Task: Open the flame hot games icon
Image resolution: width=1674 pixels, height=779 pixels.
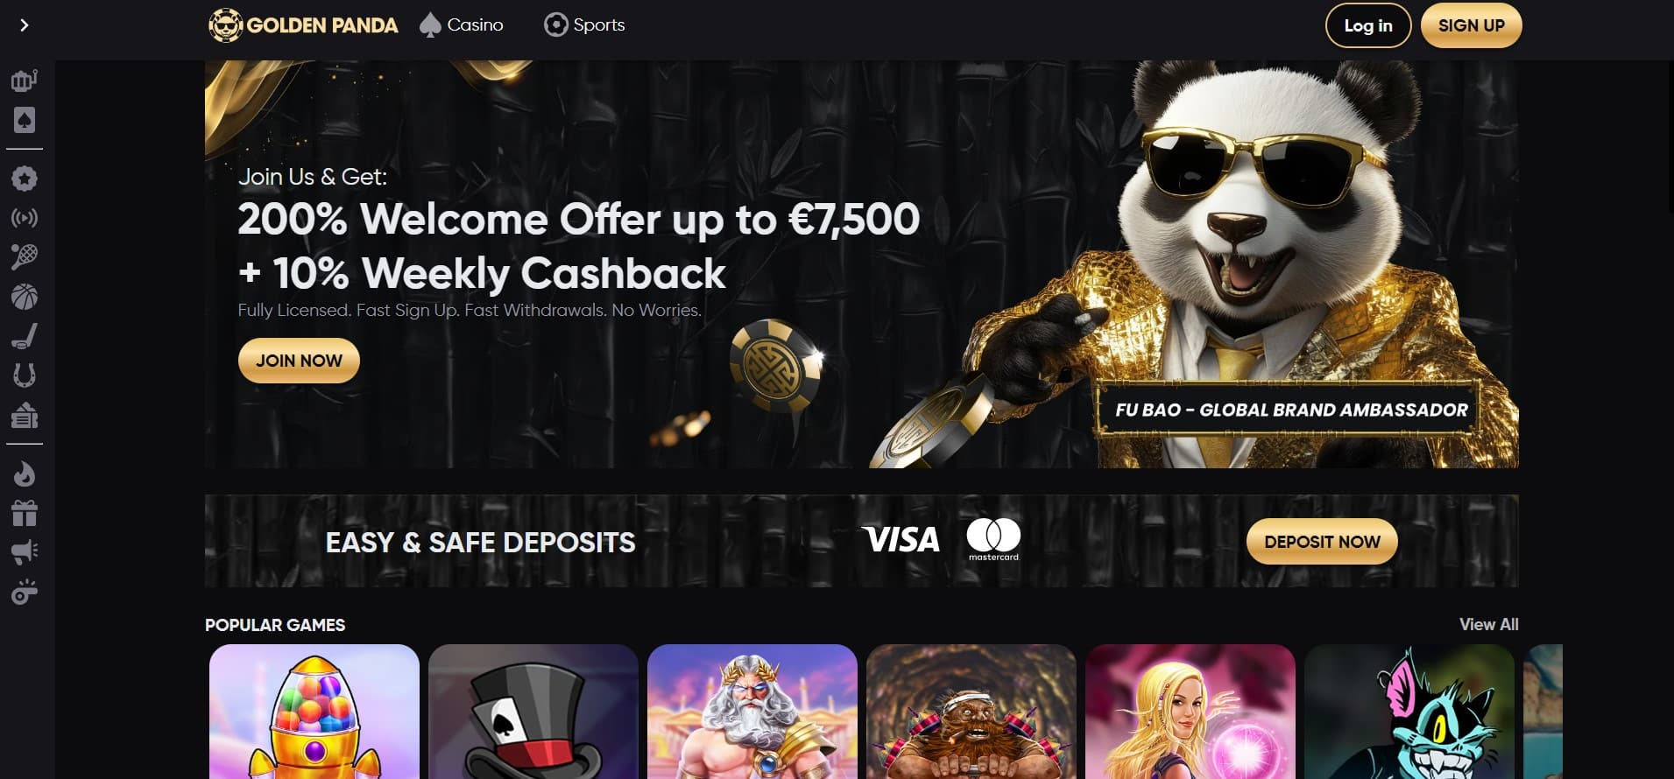Action: coord(25,474)
